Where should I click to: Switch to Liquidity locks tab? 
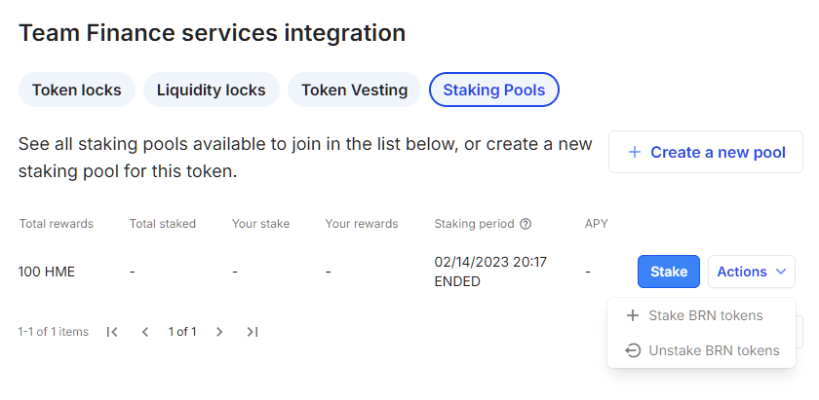[x=212, y=90]
